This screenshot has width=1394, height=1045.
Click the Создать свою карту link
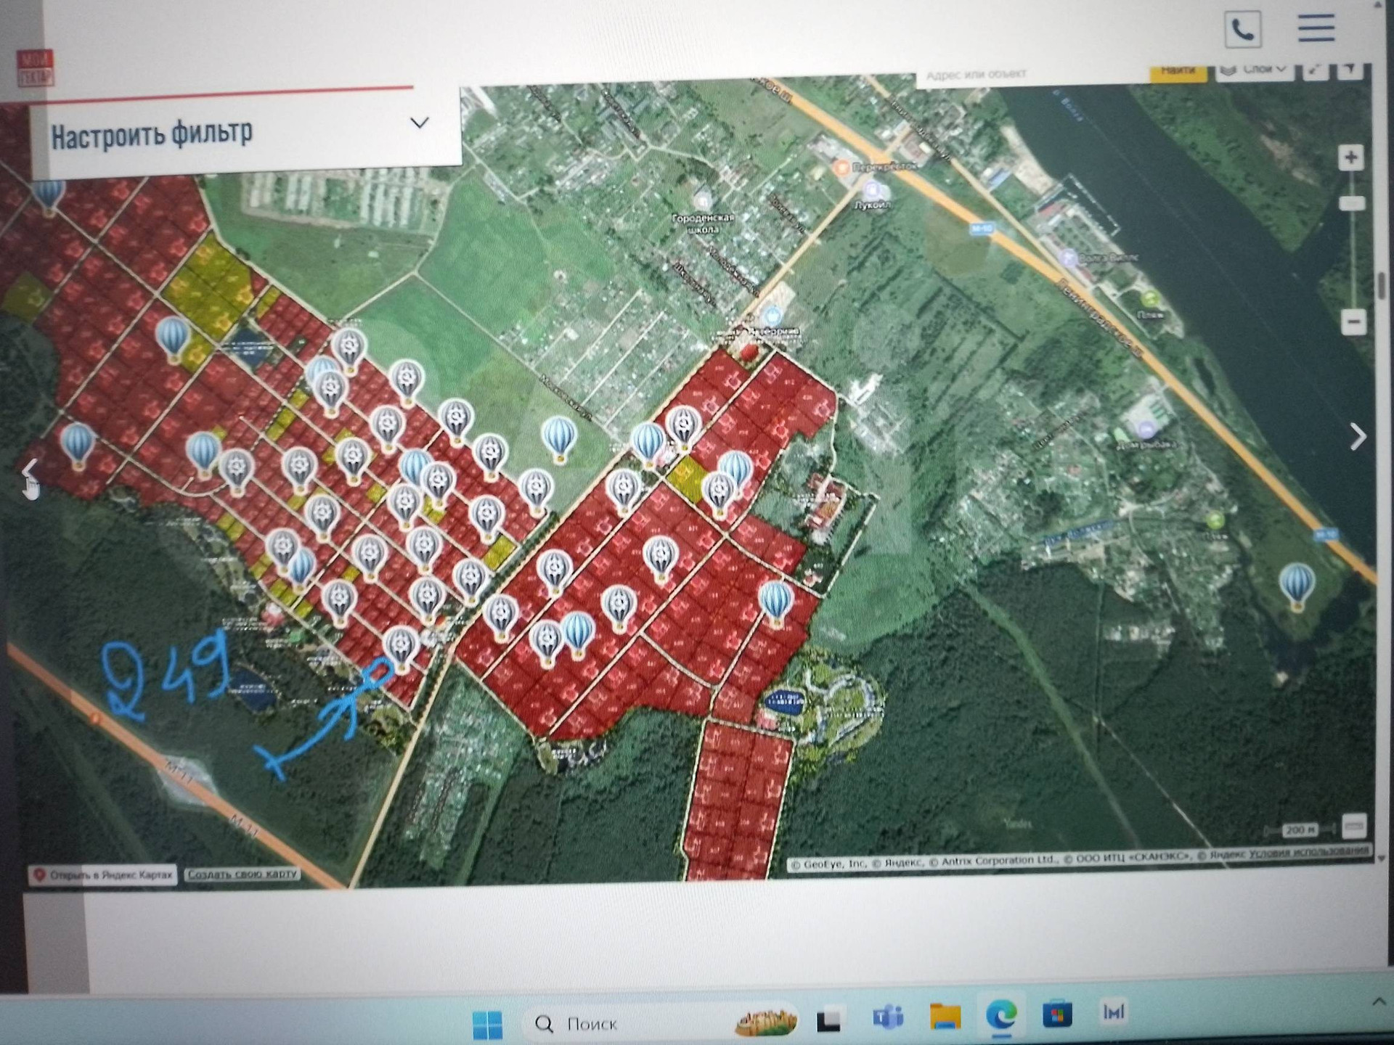click(x=242, y=874)
